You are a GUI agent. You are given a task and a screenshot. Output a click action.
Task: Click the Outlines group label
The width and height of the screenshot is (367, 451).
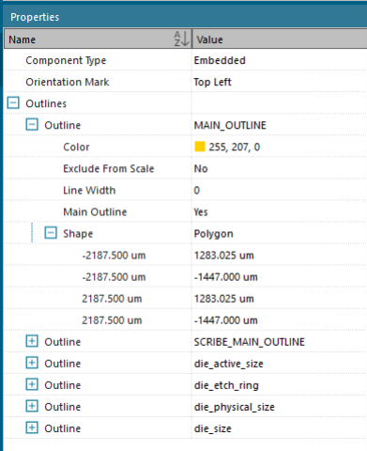[x=46, y=103]
